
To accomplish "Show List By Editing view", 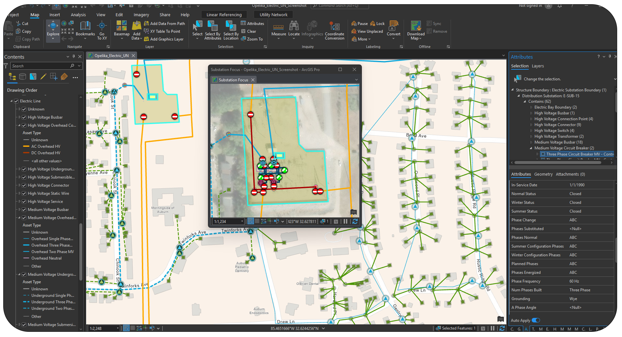I will 43,76.
